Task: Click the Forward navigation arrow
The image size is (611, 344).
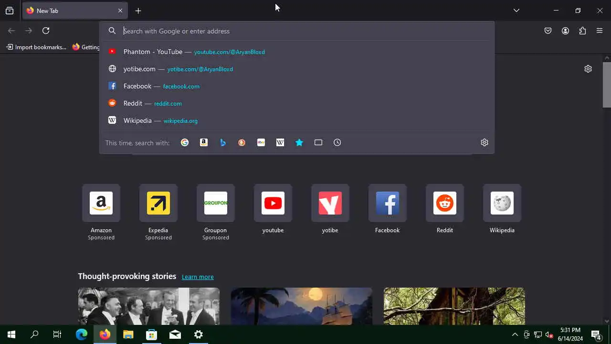Action: click(x=29, y=31)
